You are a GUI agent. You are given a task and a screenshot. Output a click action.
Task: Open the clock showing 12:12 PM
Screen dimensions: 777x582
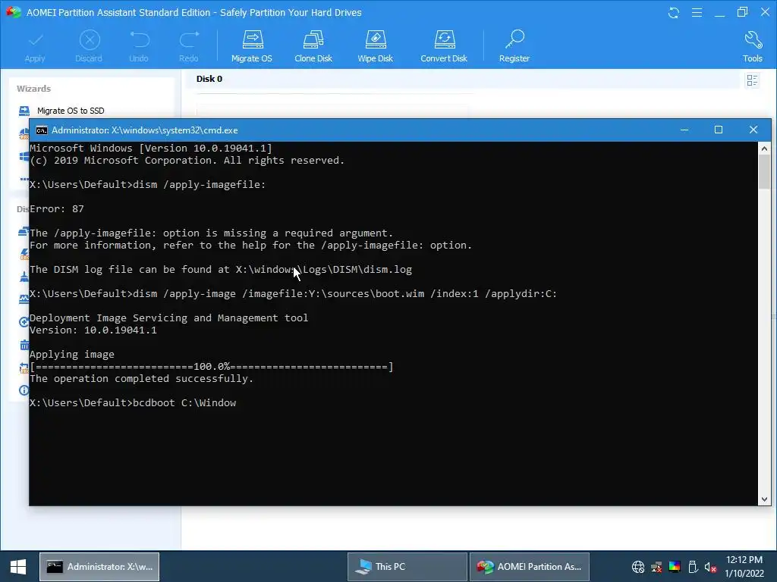coord(744,567)
